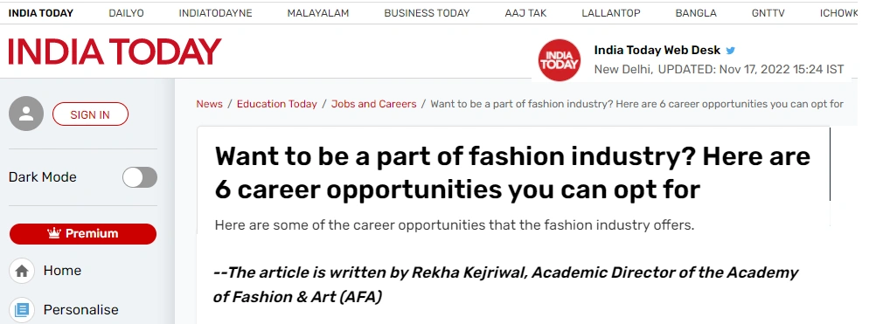
Task: Click the user avatar profile icon
Action: [26, 114]
